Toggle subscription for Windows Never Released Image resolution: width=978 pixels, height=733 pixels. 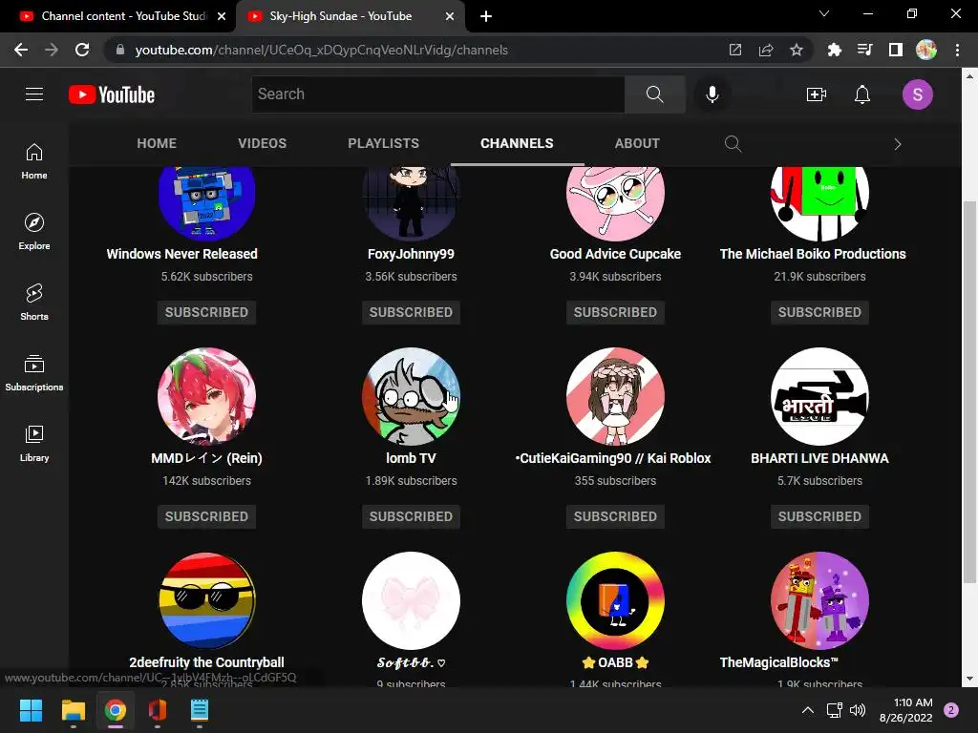coord(206,312)
